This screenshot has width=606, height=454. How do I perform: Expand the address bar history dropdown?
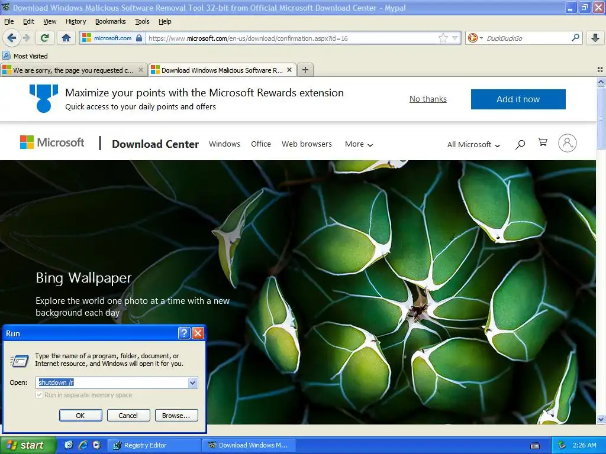point(455,38)
